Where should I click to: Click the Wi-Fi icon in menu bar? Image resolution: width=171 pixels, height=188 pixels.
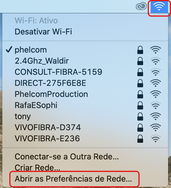(x=159, y=7)
